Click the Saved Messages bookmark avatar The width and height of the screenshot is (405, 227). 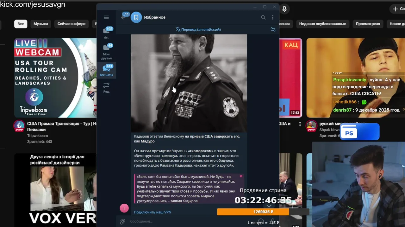[136, 17]
